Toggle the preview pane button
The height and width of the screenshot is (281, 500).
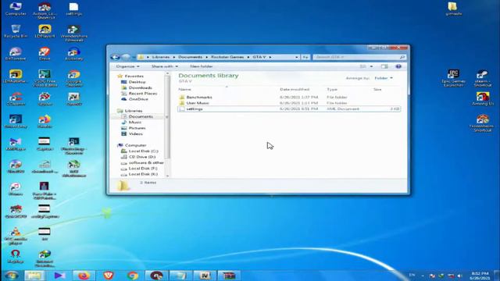click(x=384, y=66)
